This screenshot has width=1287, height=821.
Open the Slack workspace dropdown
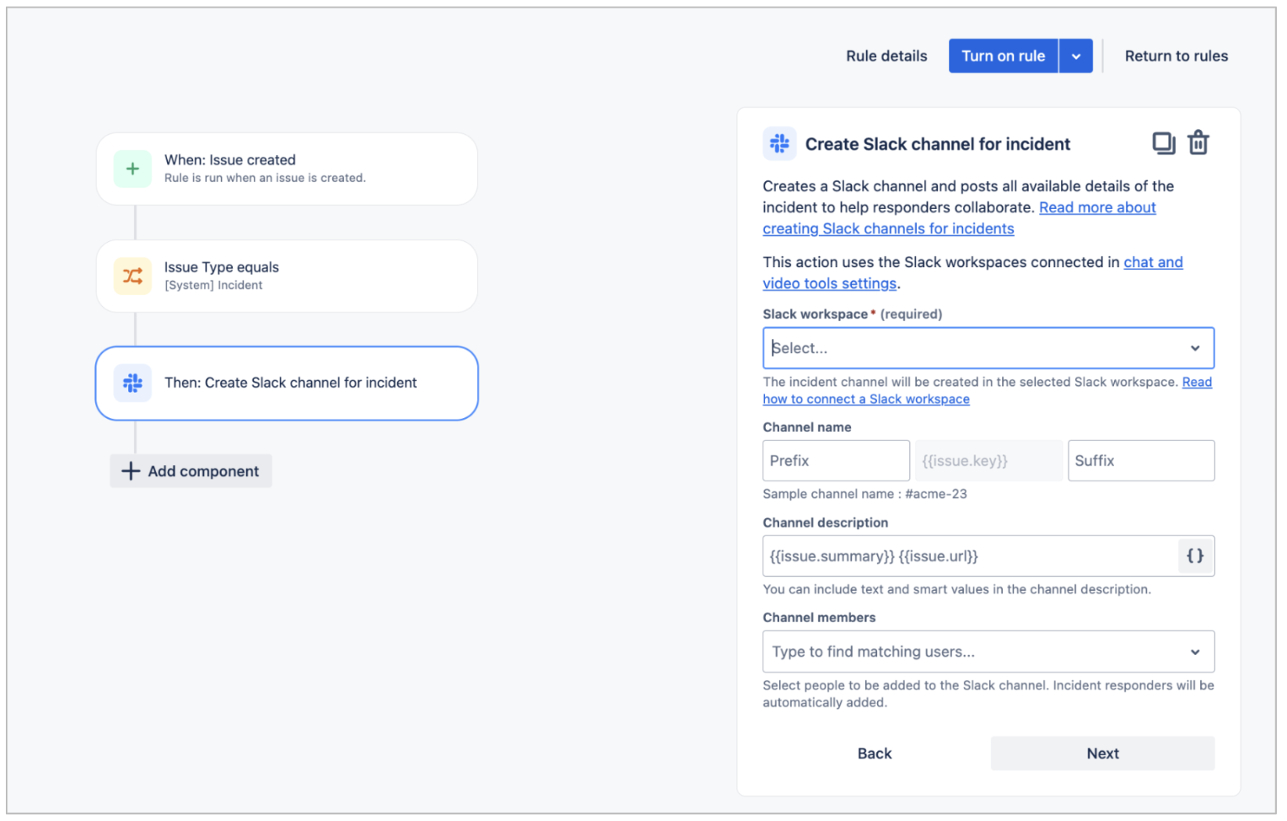tap(988, 348)
